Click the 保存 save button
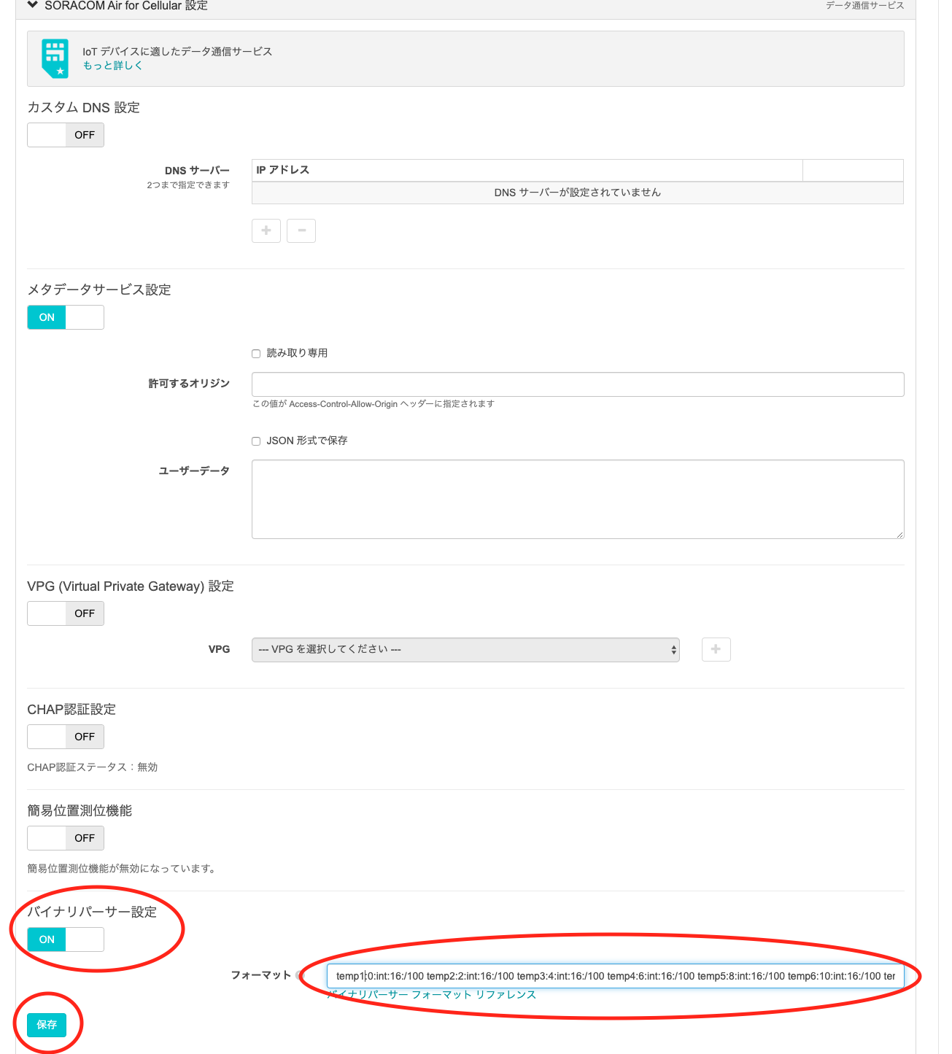 pos(47,1025)
